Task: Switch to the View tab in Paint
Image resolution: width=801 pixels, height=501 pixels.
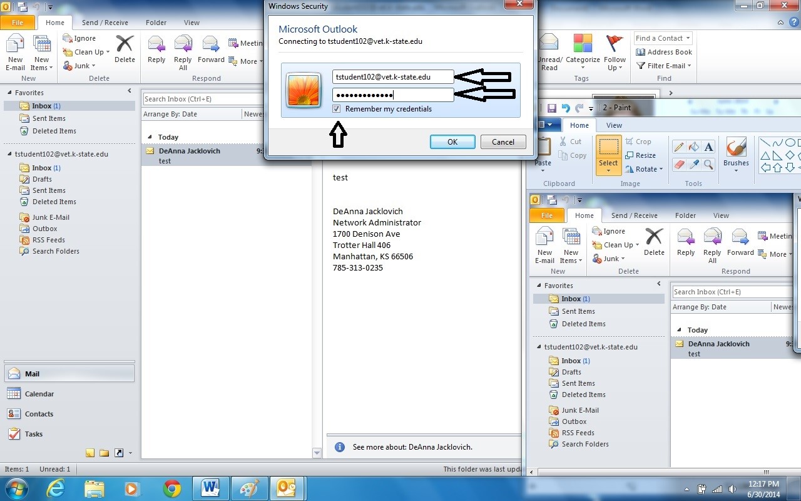Action: [x=615, y=125]
